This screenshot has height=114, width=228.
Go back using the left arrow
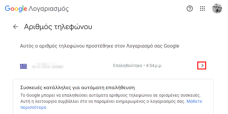[16, 27]
